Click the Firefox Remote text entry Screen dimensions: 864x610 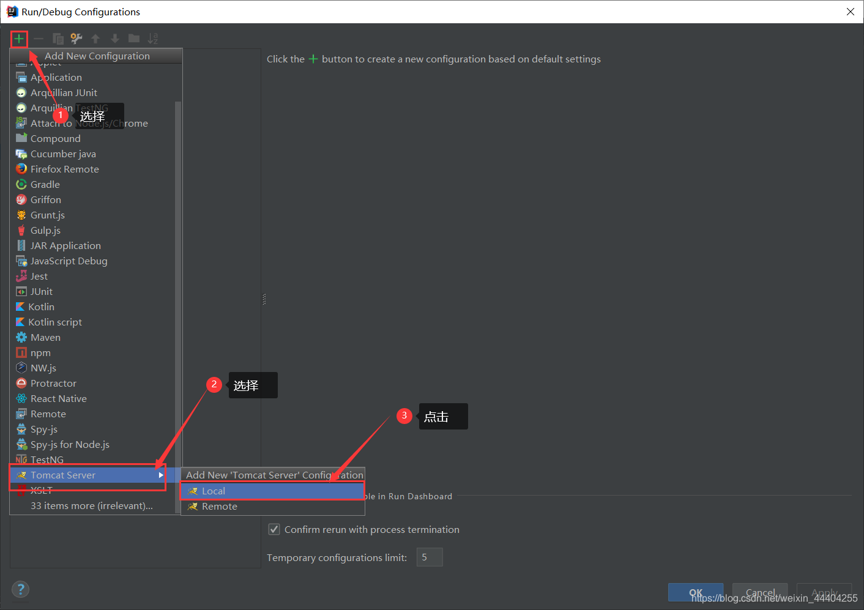click(x=65, y=169)
